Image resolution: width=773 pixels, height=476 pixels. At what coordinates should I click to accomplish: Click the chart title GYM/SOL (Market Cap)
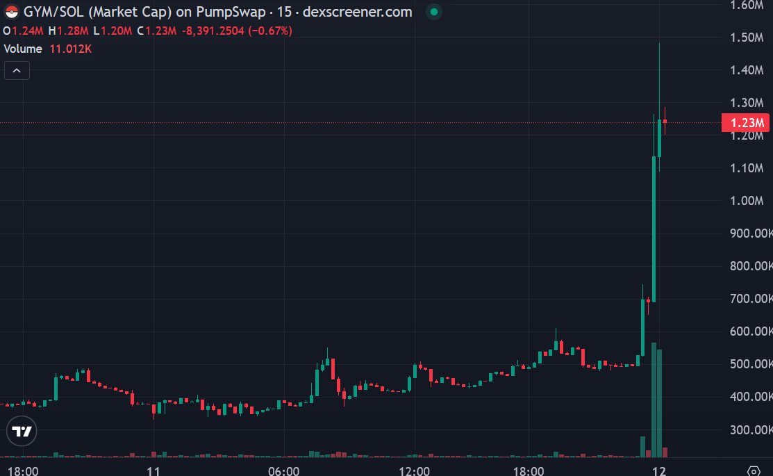click(x=98, y=12)
